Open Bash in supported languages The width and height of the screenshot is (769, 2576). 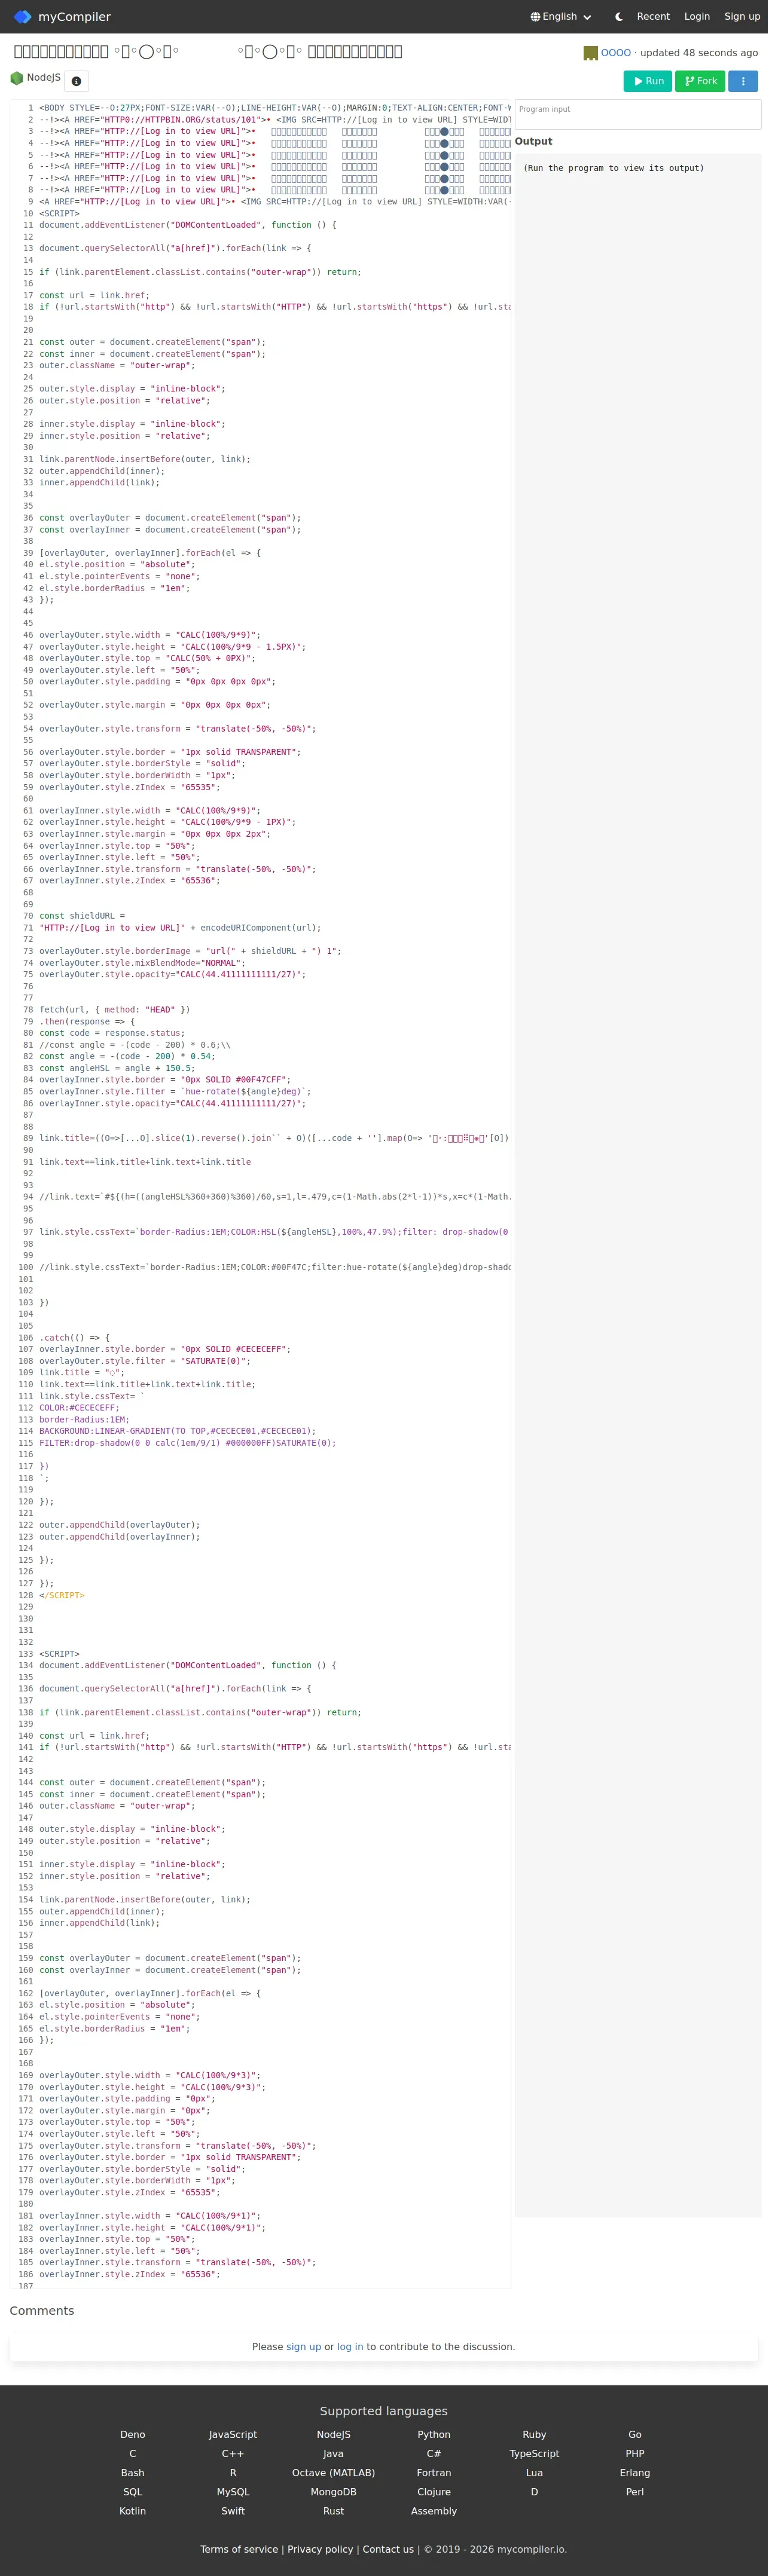133,2472
